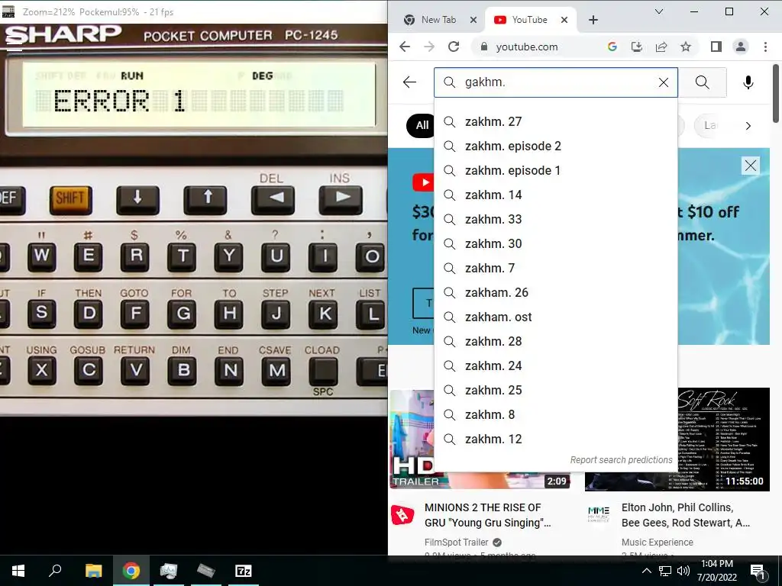Viewport: 782px width, 586px height.
Task: Click the T key on the pocket computer
Action: [x=182, y=256]
